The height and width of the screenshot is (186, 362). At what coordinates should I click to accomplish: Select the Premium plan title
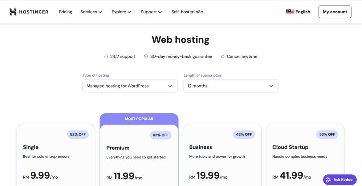(x=118, y=148)
